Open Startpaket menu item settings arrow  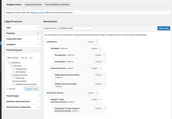pos(100,48)
